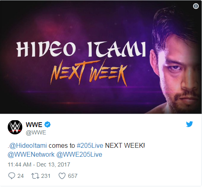Open the @WWENetwork mention link
This screenshot has height=188, width=202.
(x=31, y=155)
